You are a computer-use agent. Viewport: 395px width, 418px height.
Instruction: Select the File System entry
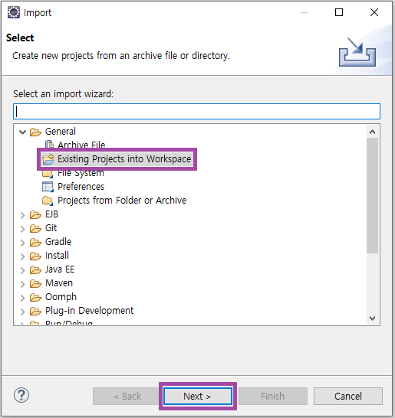[x=81, y=173]
